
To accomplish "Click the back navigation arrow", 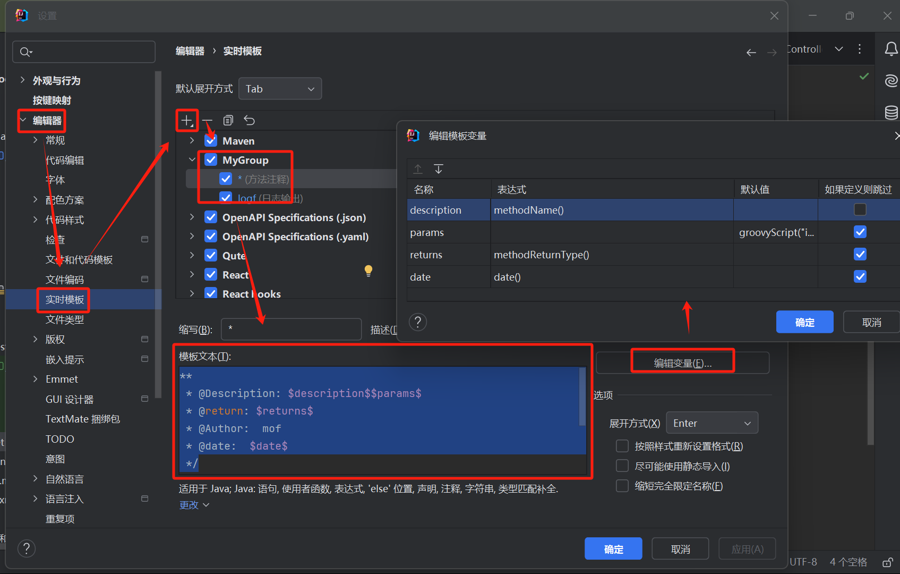I will point(751,52).
